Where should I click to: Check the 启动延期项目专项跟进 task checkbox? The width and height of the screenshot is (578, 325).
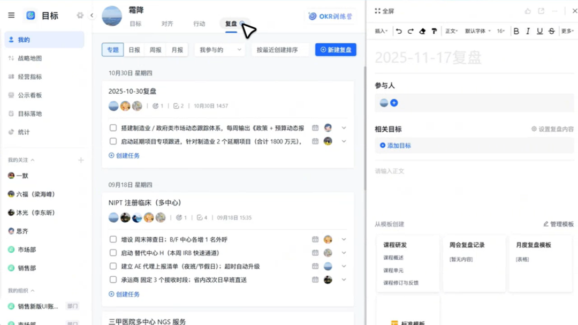pyautogui.click(x=113, y=141)
